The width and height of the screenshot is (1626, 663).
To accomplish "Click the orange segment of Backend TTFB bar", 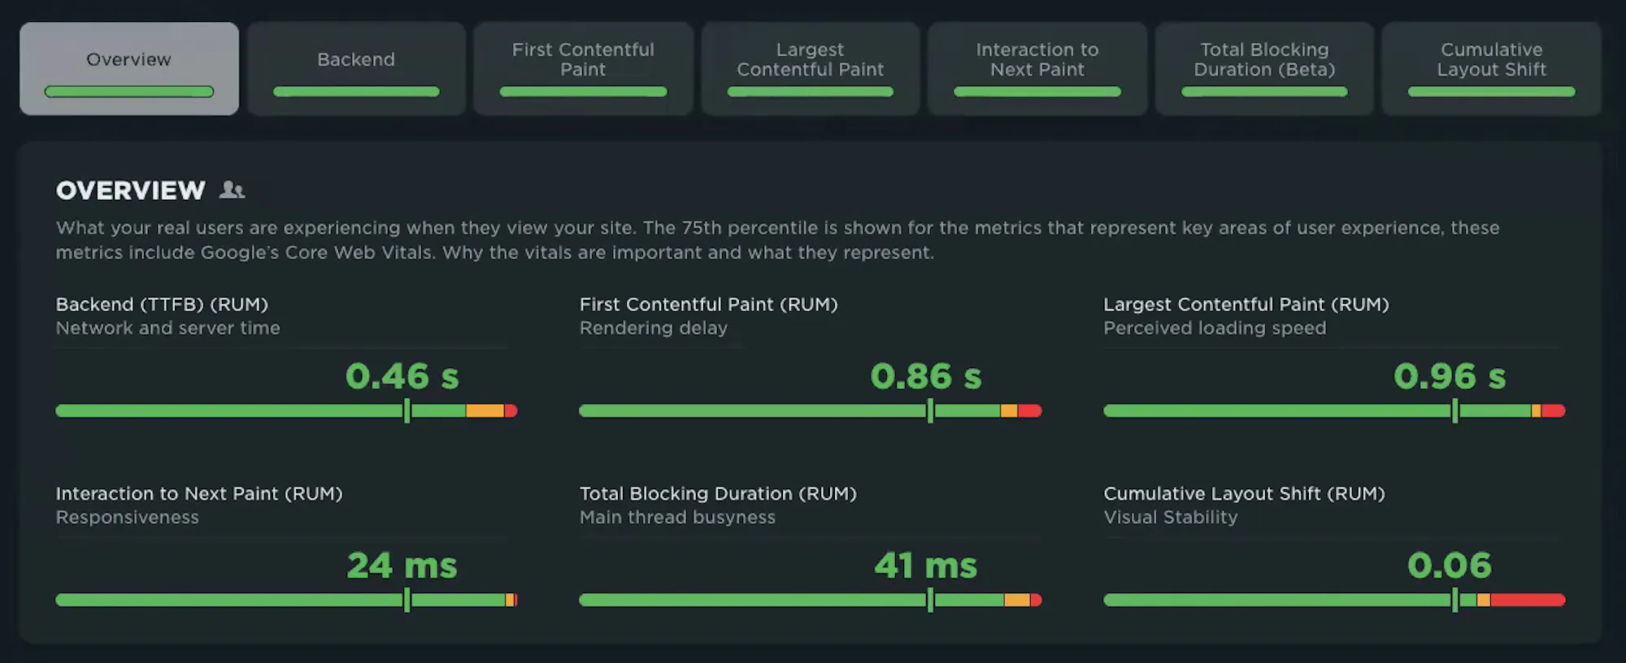I will point(485,411).
